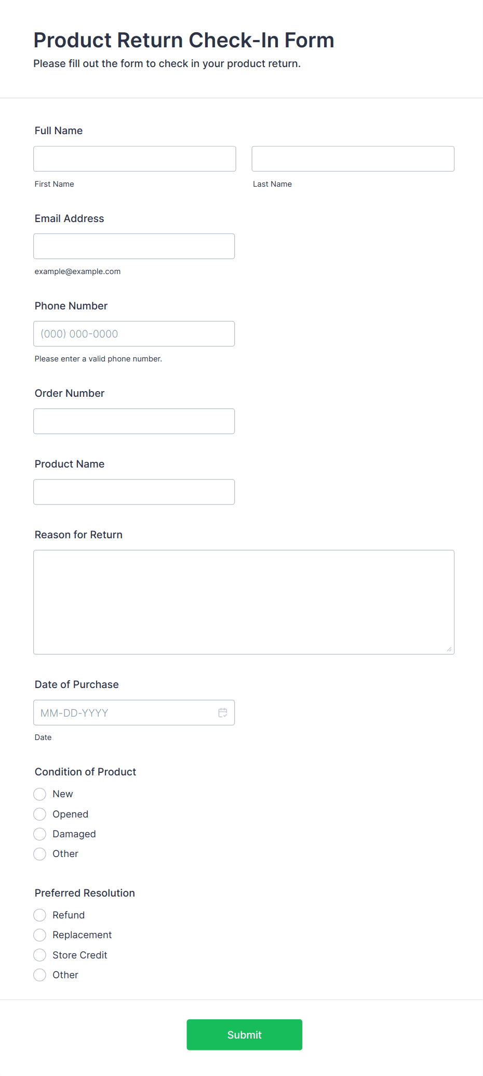Screen dimensions: 483x1076
Task: Select the New condition option
Action: click(39, 794)
